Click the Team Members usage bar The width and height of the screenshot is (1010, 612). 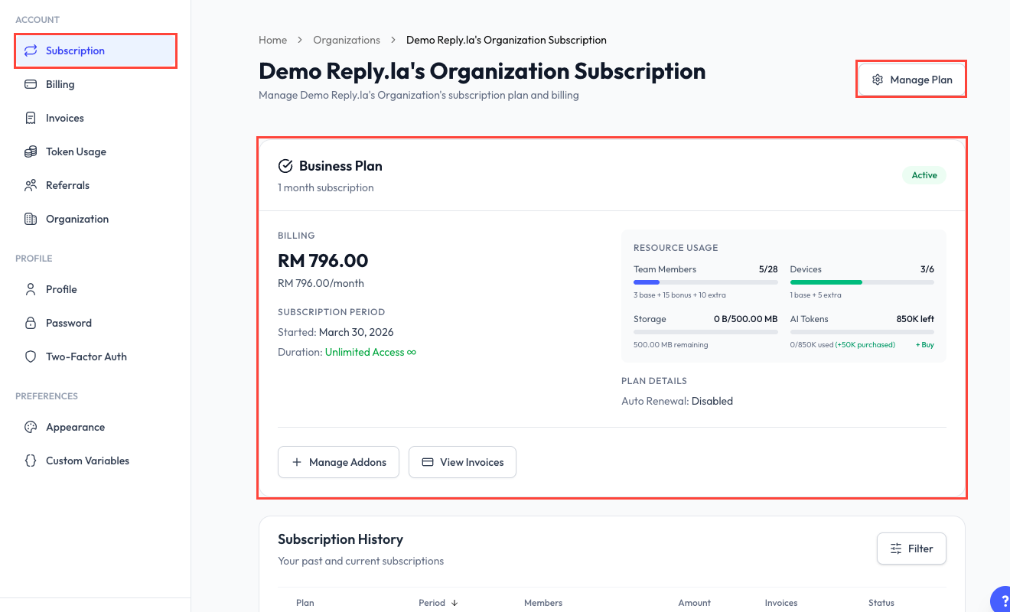coord(705,282)
